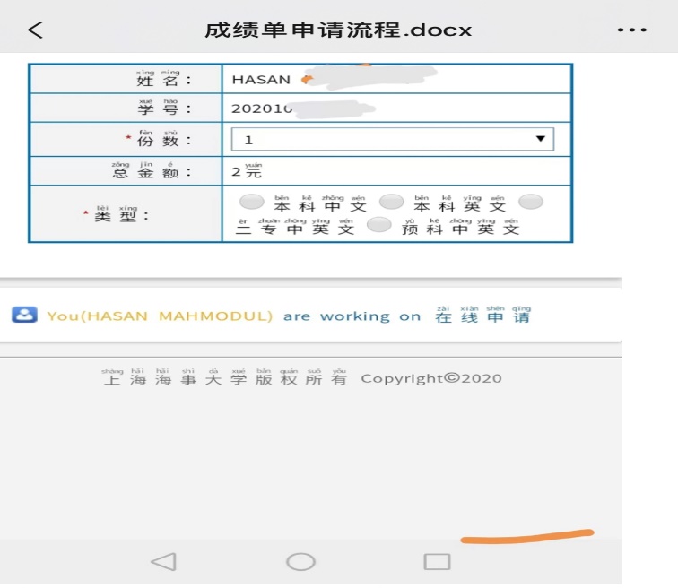Choose the 二专中英文 radio option
This screenshot has width=678, height=588.
click(531, 203)
